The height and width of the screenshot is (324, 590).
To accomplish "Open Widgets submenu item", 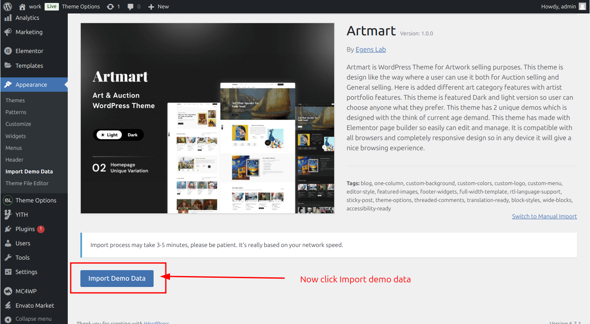I will [16, 136].
